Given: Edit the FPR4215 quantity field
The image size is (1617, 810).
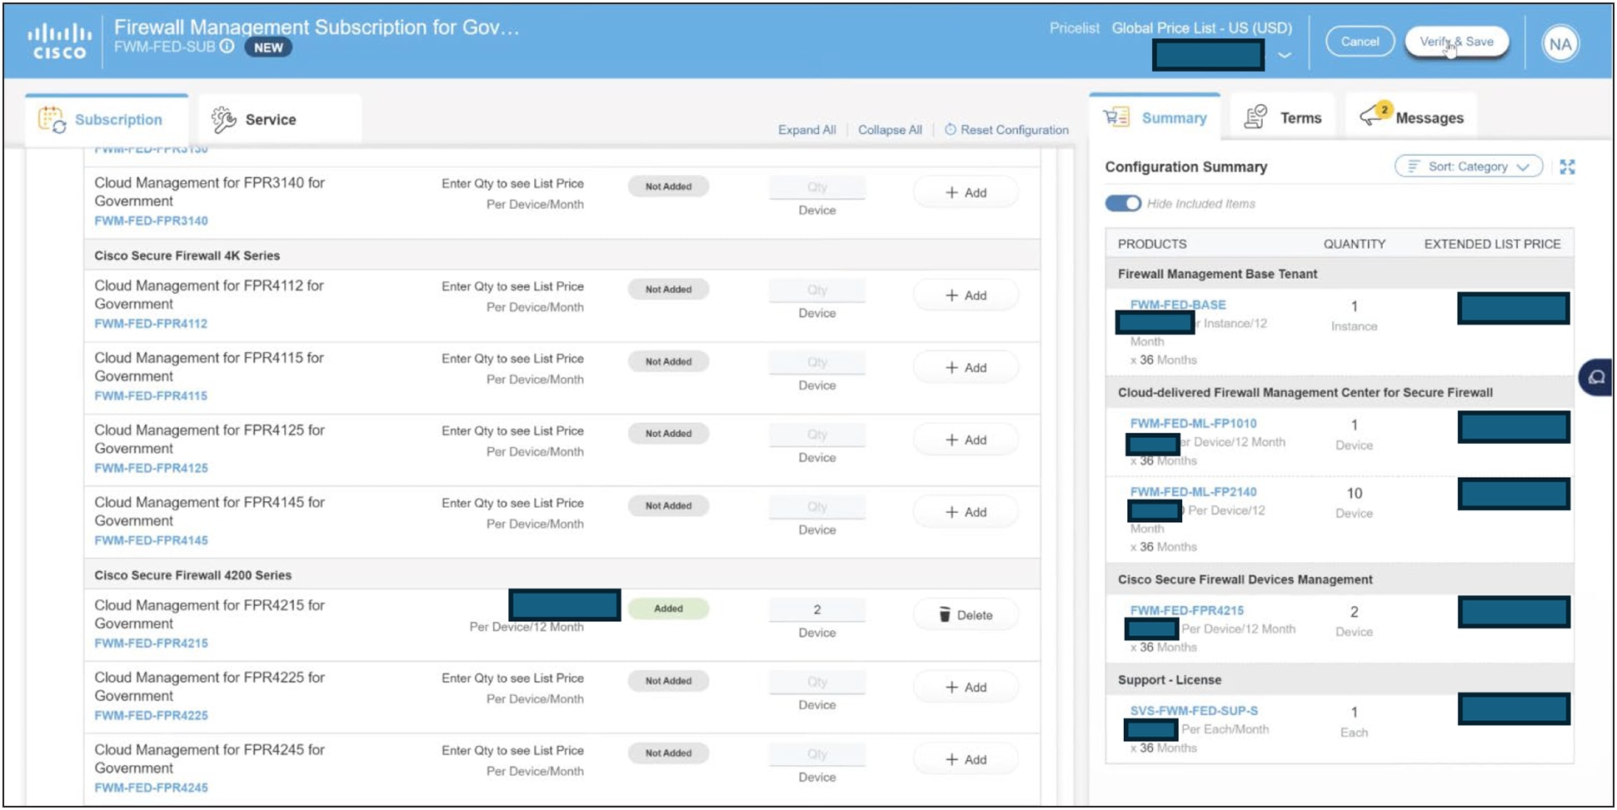Looking at the screenshot, I should click(x=816, y=610).
